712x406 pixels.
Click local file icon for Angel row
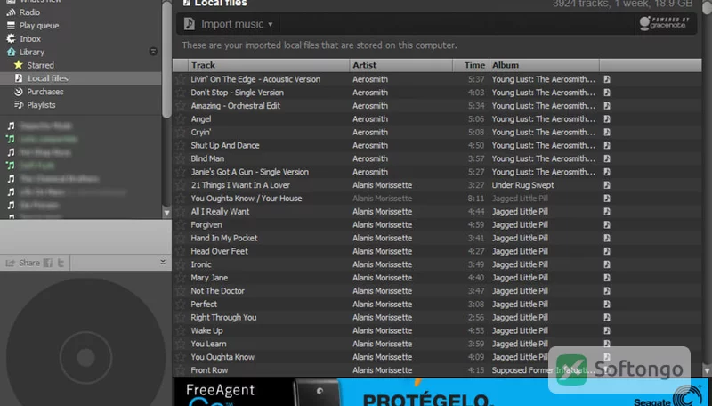(x=607, y=119)
